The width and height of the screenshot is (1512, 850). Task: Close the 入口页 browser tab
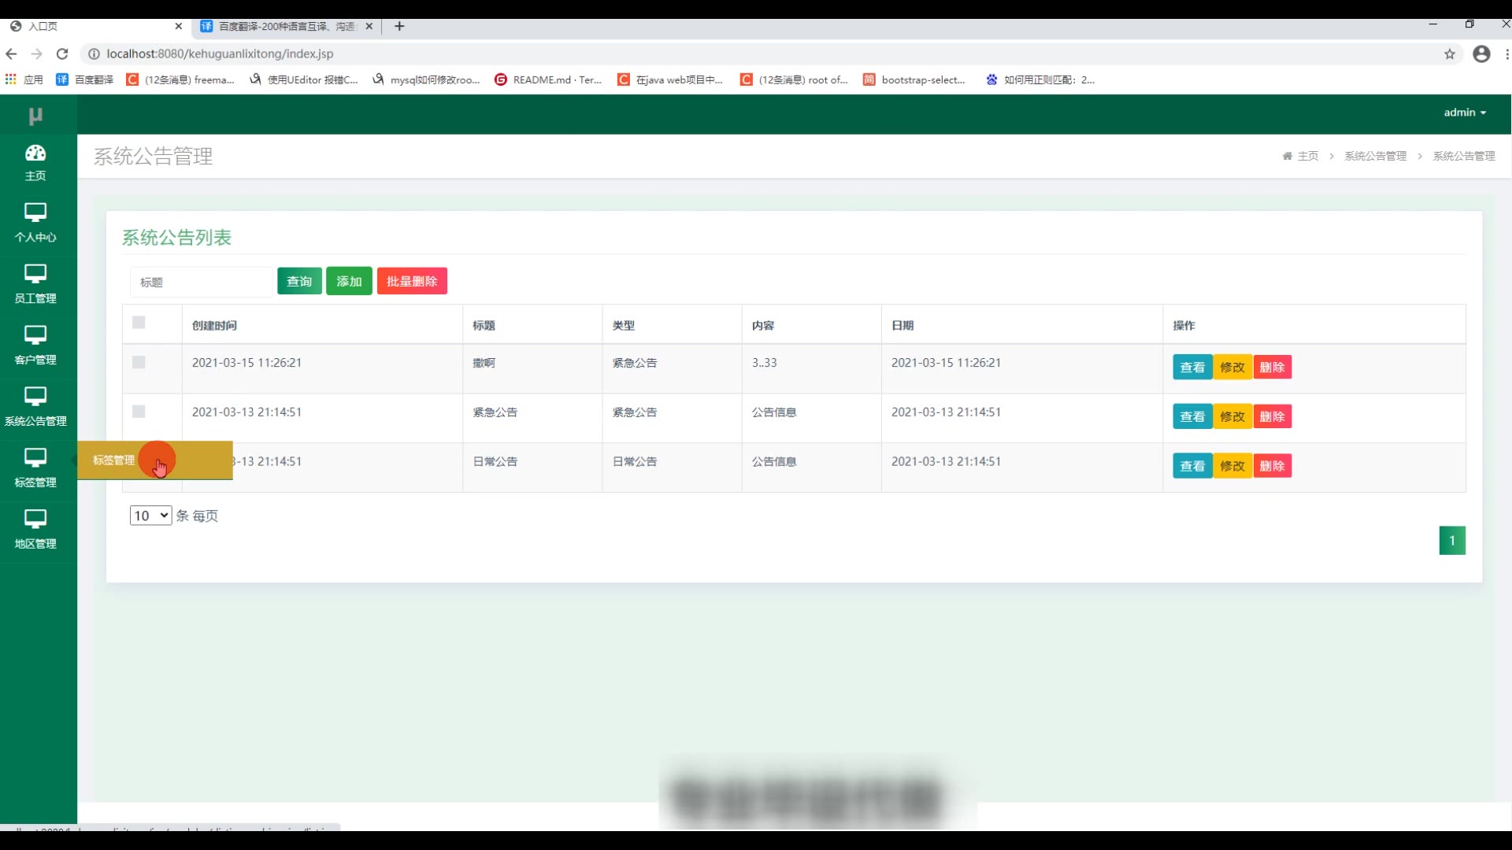[x=179, y=26]
